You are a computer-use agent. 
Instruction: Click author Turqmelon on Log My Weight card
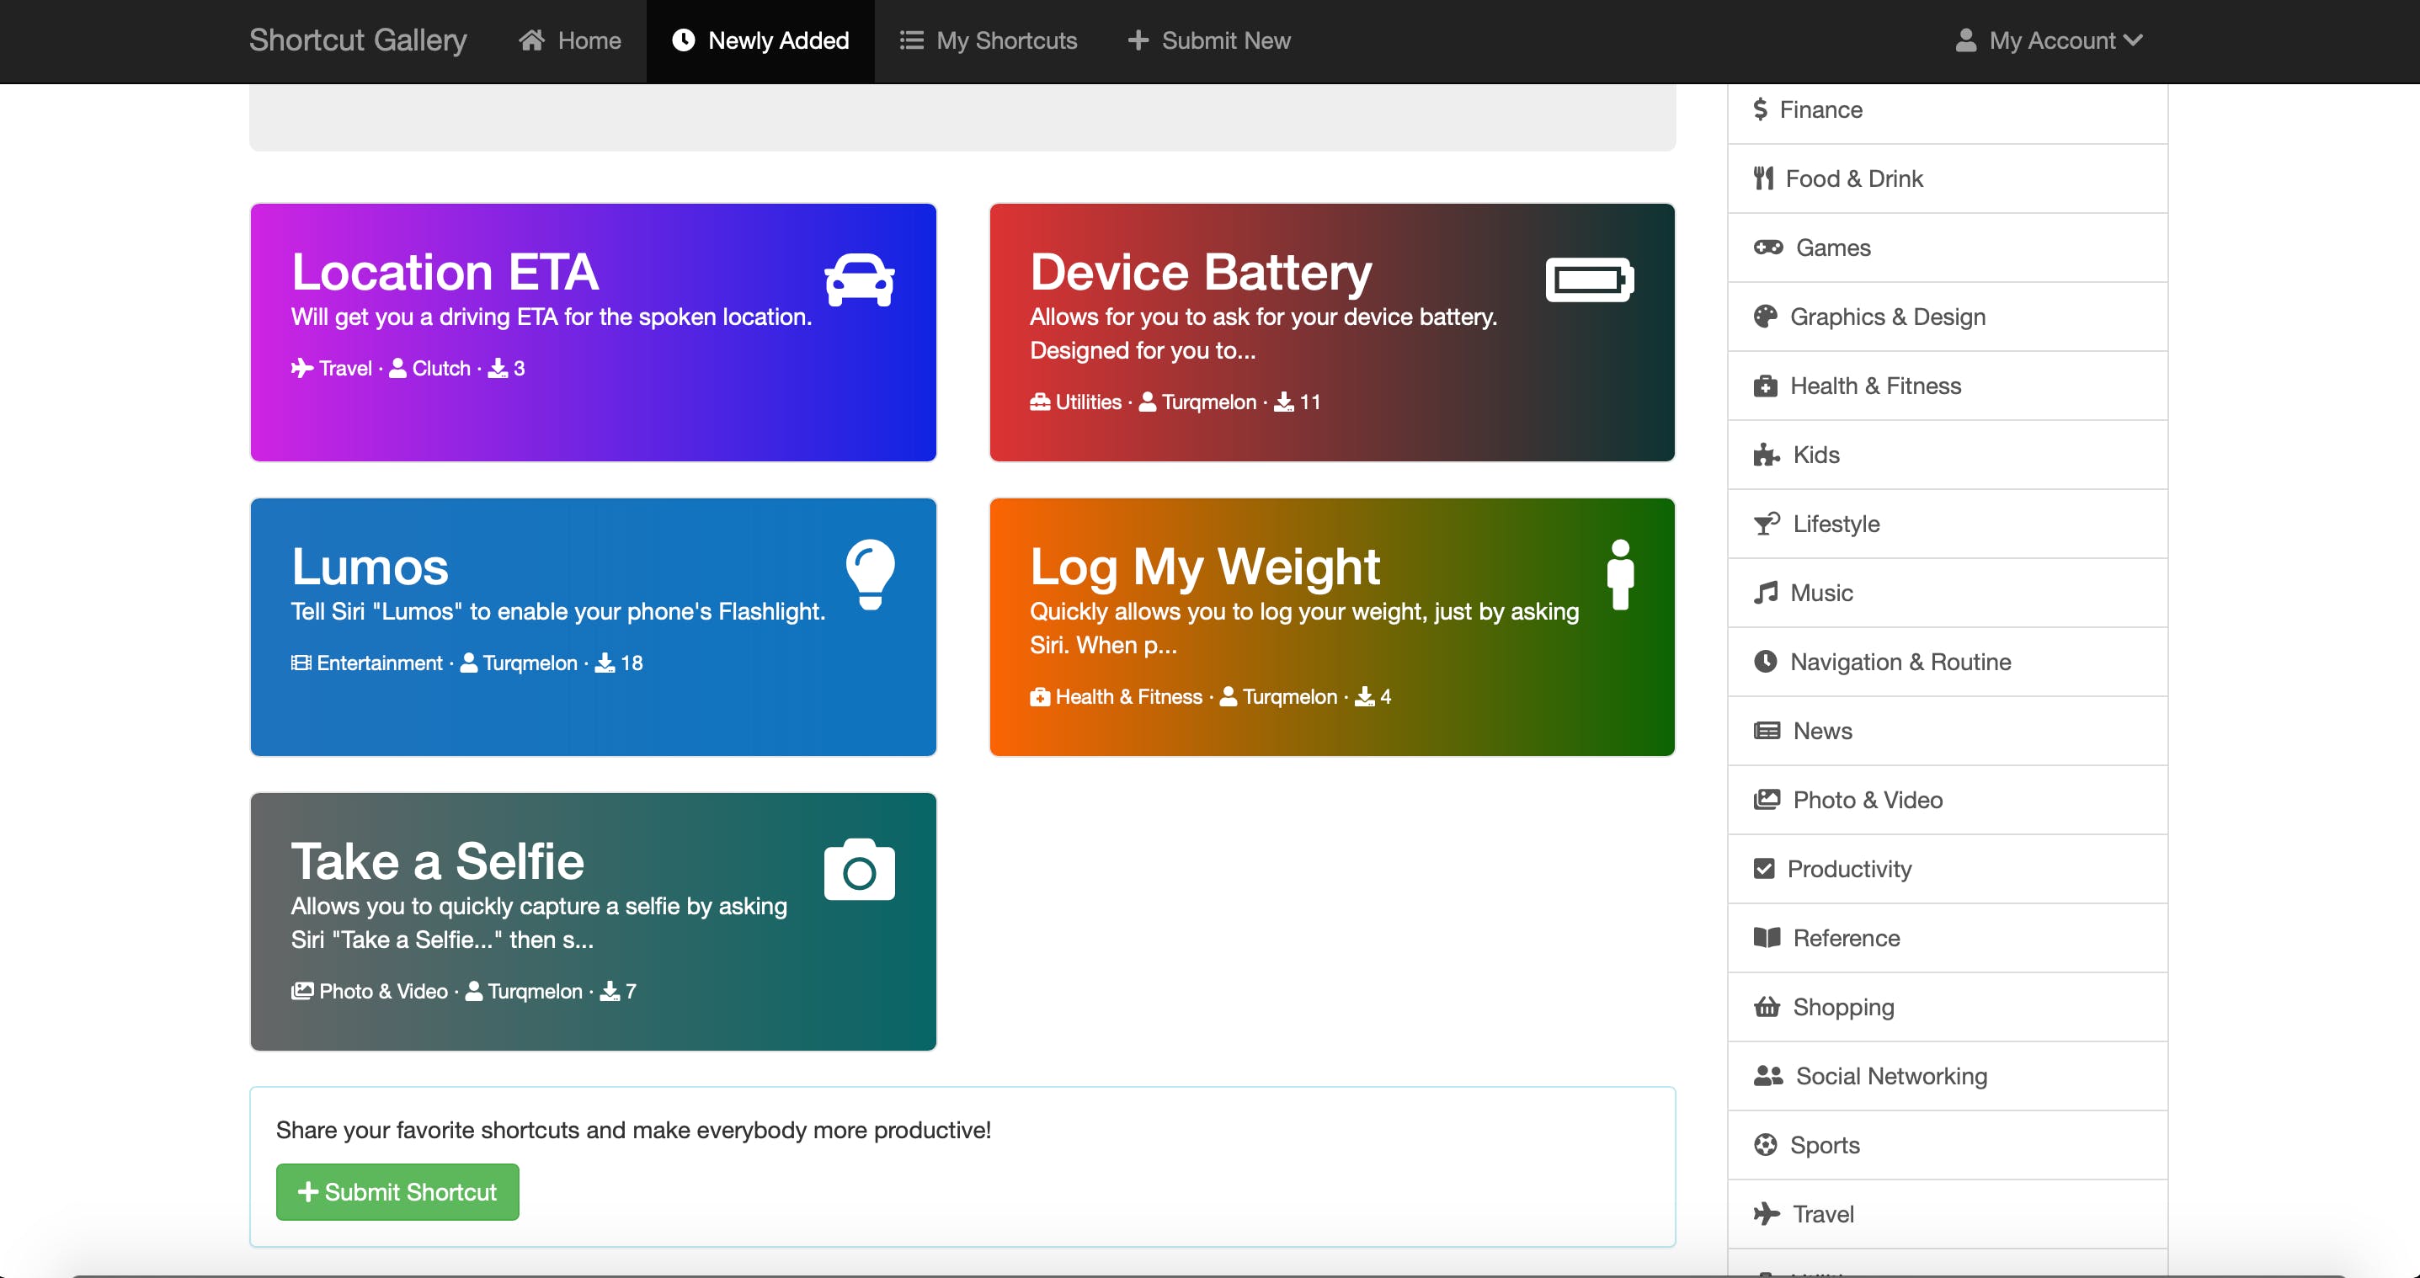(x=1278, y=697)
